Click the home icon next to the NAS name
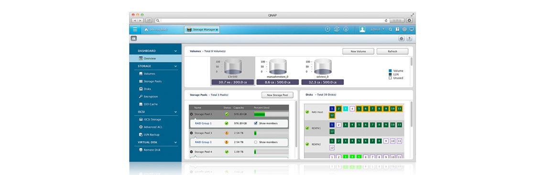This screenshot has width=545, height=175. (x=146, y=30)
